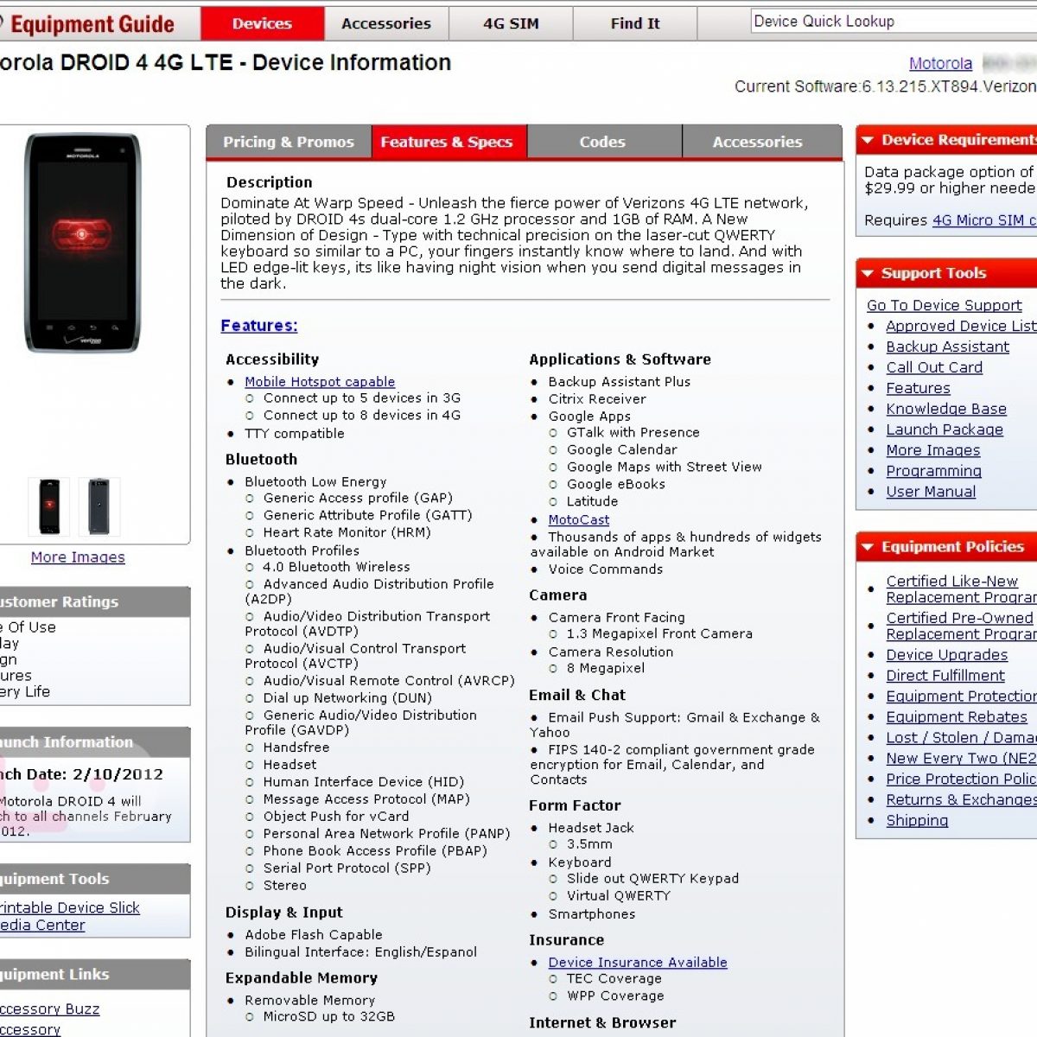Viewport: 1037px width, 1037px height.
Task: Select the front view phone thumbnail
Action: coord(49,506)
